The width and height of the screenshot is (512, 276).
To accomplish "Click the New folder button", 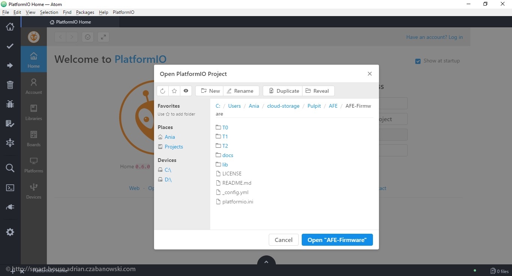I will [x=210, y=91].
